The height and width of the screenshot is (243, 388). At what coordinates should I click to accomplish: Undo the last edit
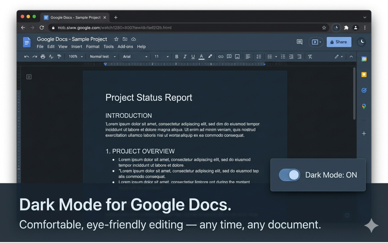click(x=26, y=56)
